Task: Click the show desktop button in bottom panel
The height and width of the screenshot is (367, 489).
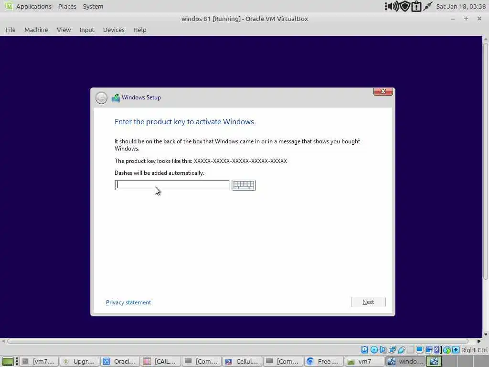Action: click(x=8, y=361)
